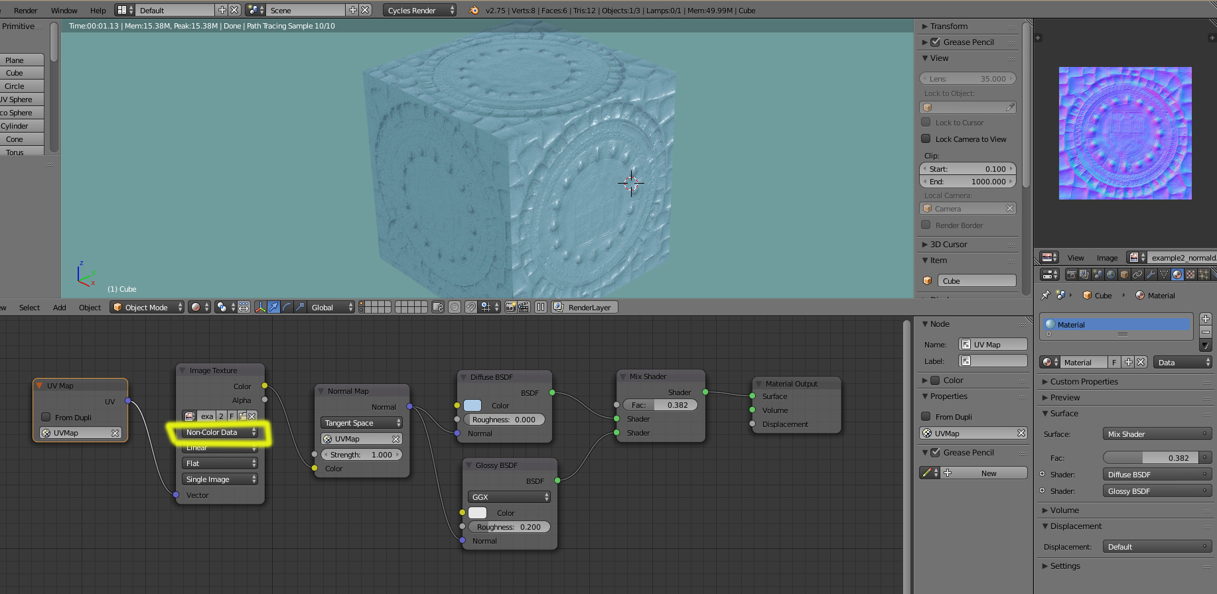This screenshot has width=1217, height=594.
Task: Open the Global orientation dropdown
Action: [331, 307]
